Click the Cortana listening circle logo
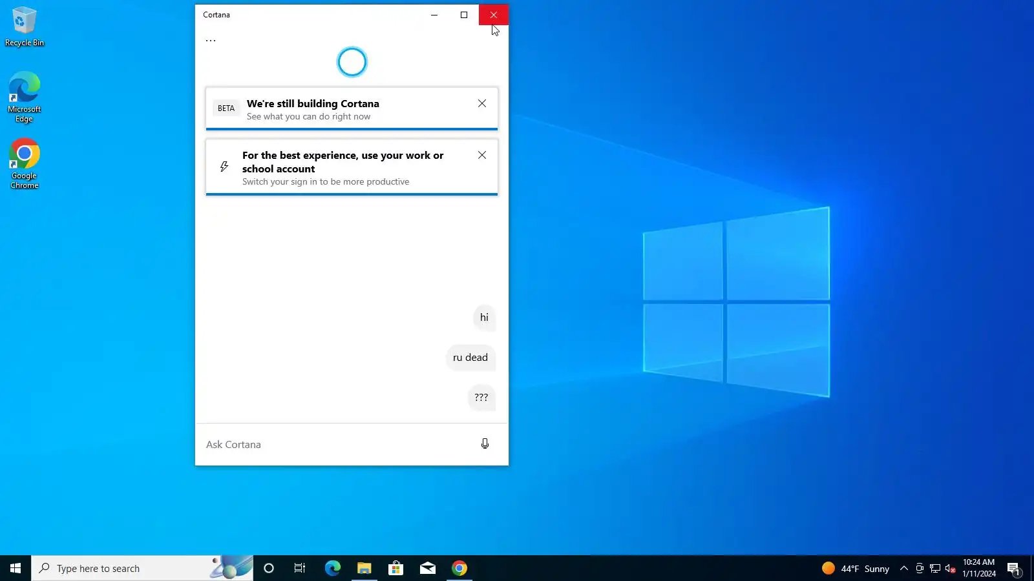 352,62
